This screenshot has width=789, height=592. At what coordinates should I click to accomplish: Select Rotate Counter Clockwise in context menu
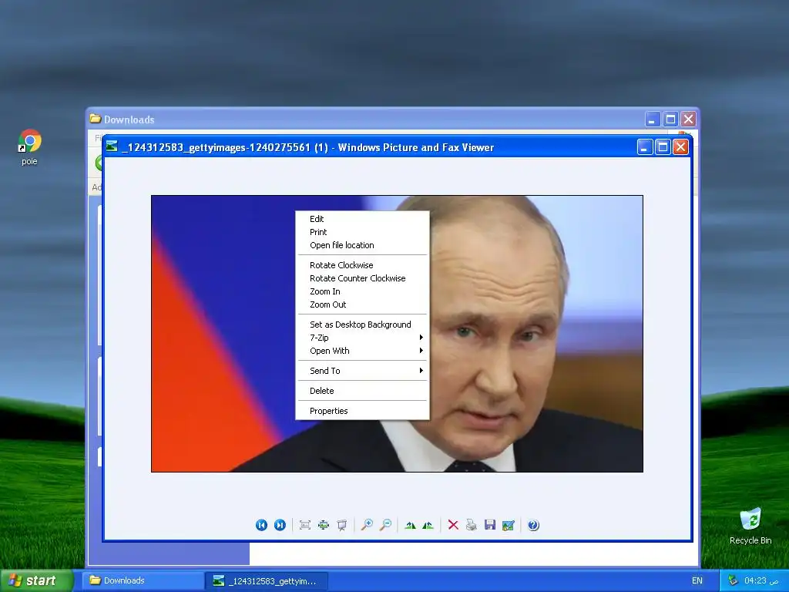pyautogui.click(x=362, y=278)
